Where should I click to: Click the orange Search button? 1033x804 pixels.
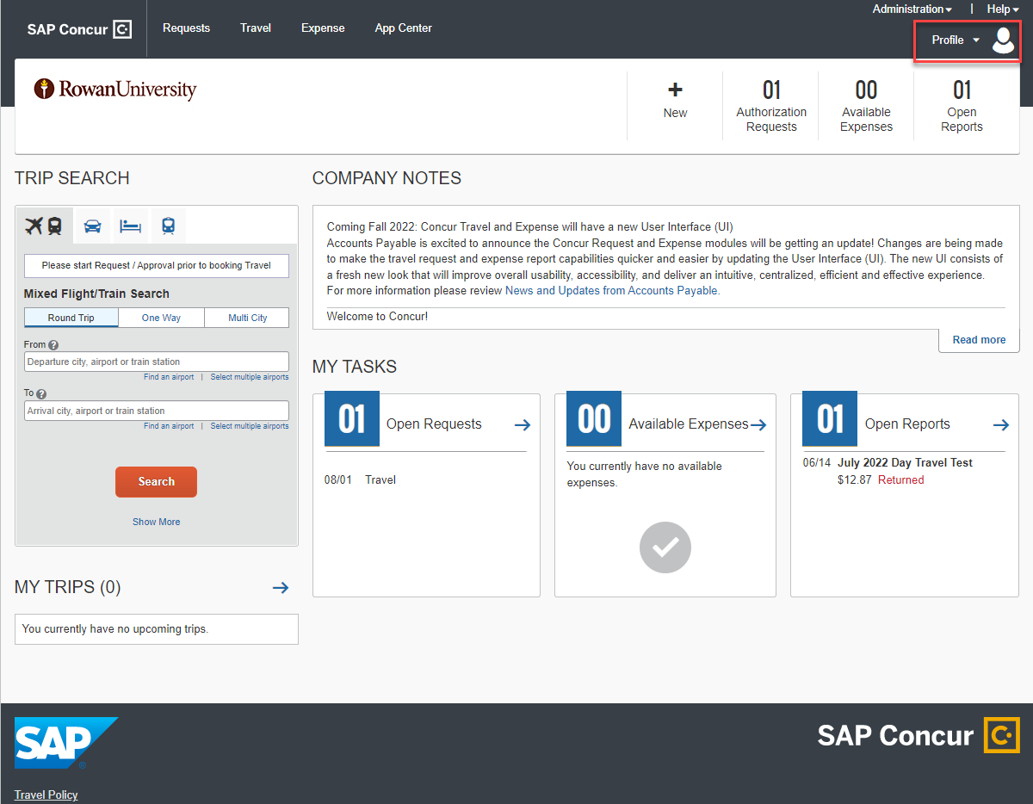click(x=156, y=482)
